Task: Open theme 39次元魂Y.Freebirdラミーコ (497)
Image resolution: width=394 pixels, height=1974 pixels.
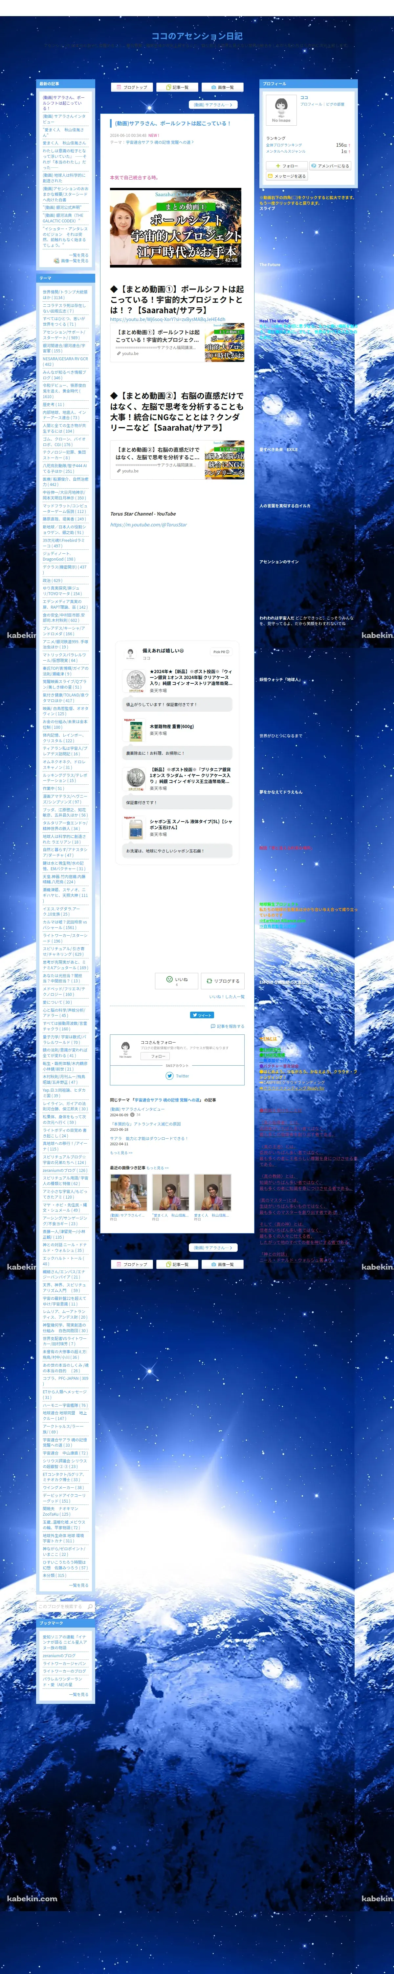Action: pos(65,543)
